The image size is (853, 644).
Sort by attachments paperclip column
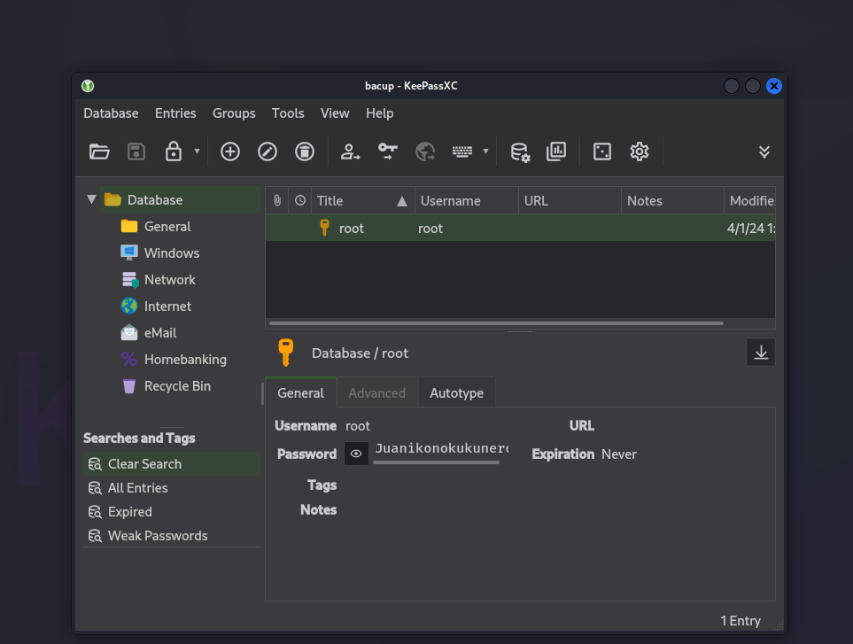coord(277,201)
